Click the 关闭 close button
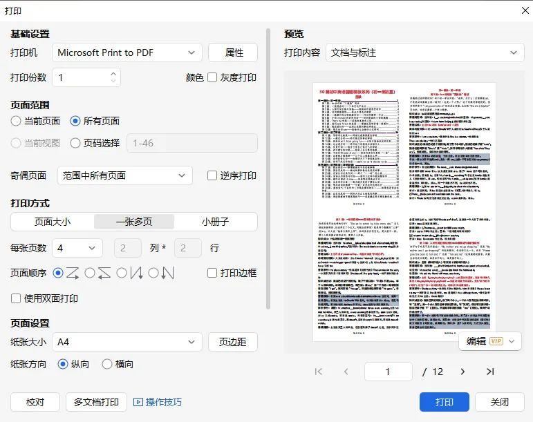This screenshot has height=422, width=533. [x=500, y=402]
